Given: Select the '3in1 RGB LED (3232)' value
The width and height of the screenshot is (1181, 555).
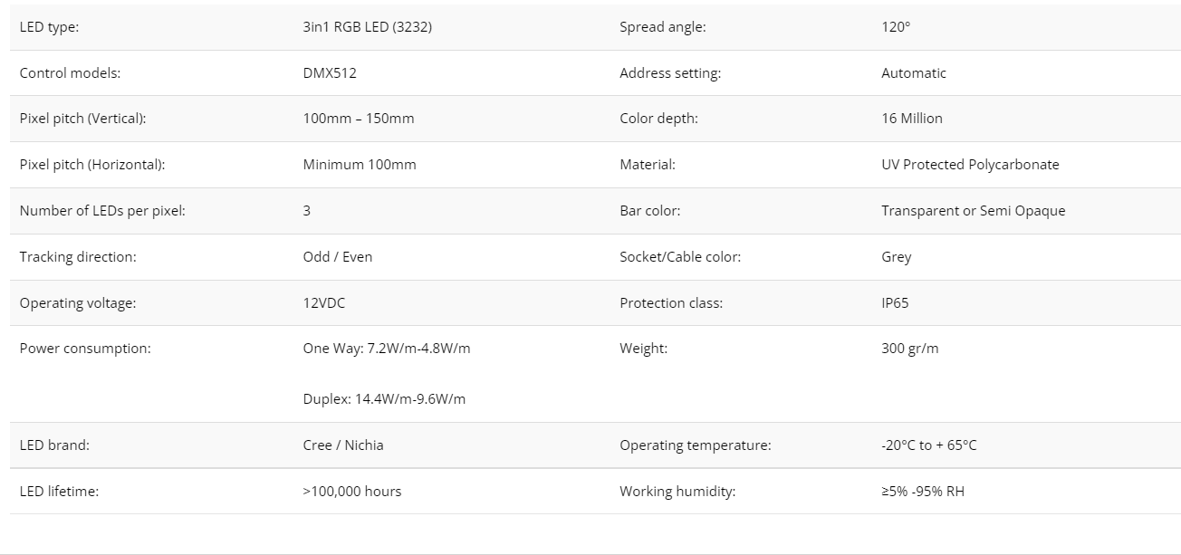Looking at the screenshot, I should (367, 27).
